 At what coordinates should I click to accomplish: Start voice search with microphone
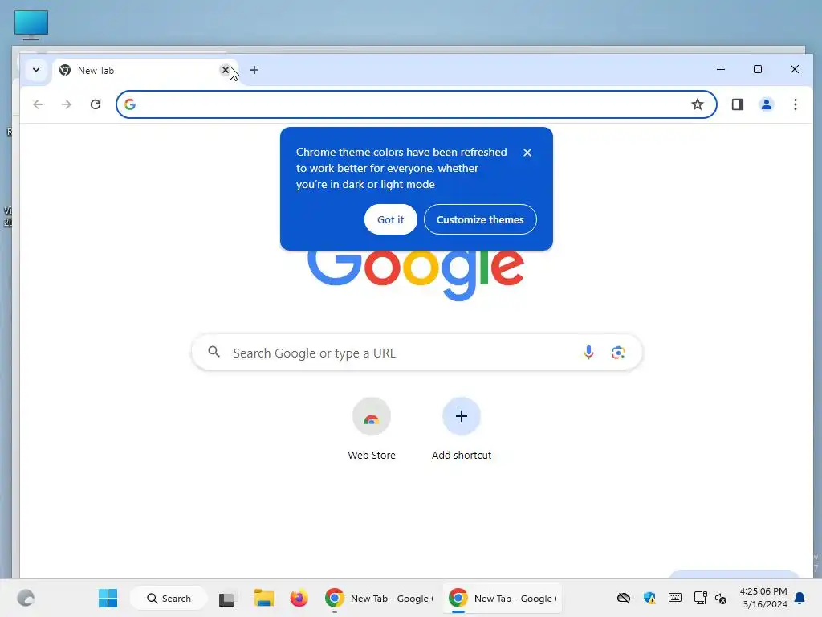pos(588,353)
